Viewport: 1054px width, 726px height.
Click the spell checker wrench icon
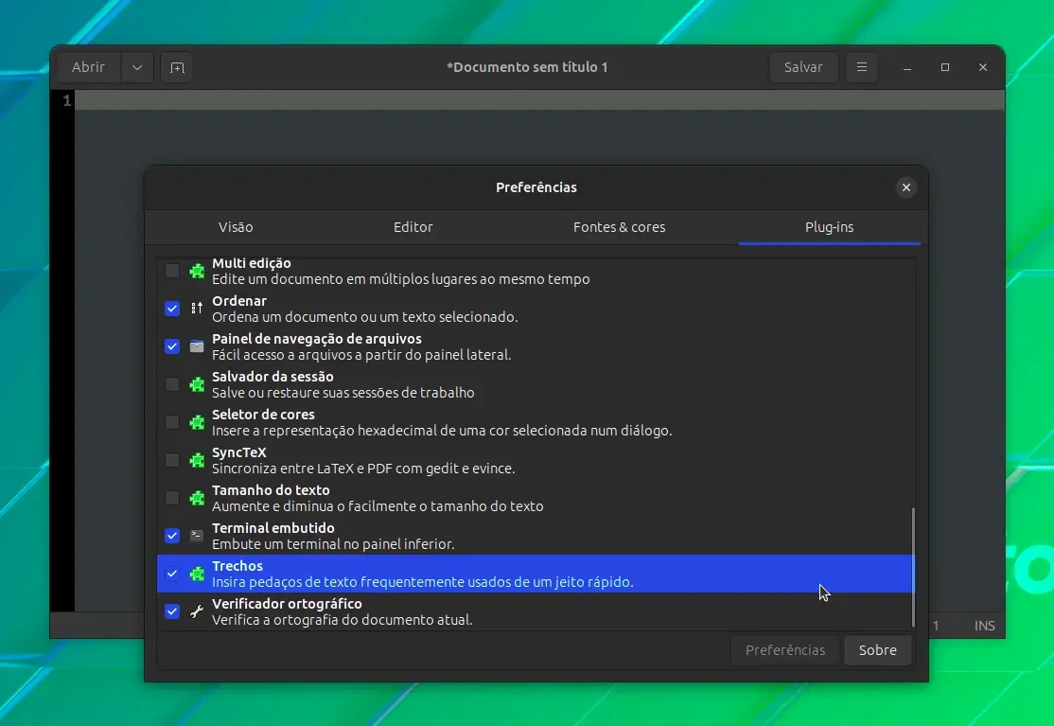[197, 611]
